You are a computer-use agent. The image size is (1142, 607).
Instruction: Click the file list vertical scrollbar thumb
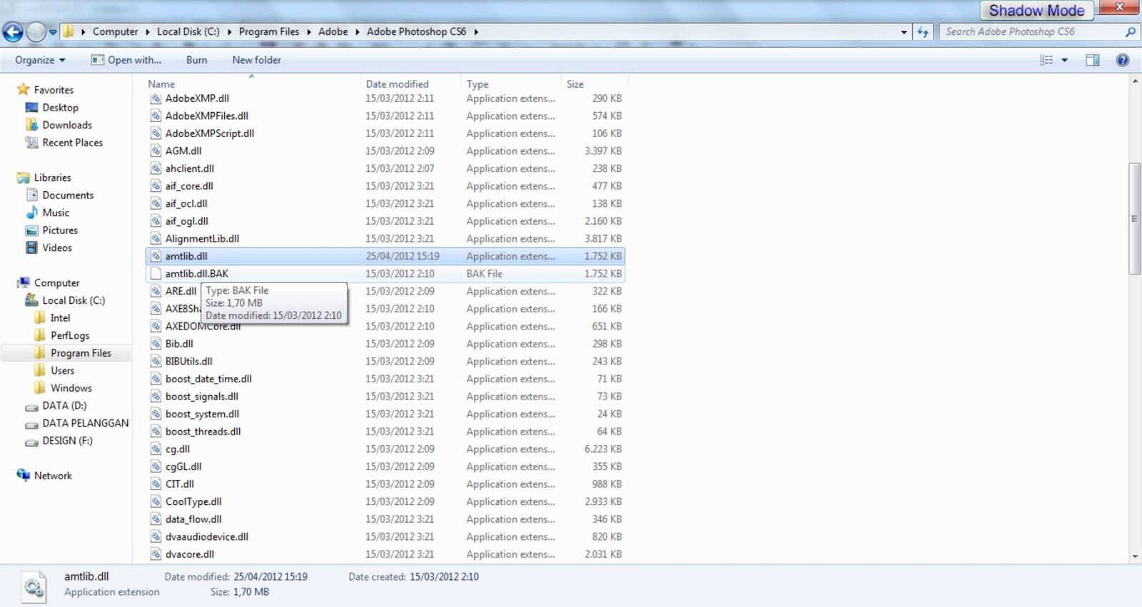(1135, 218)
